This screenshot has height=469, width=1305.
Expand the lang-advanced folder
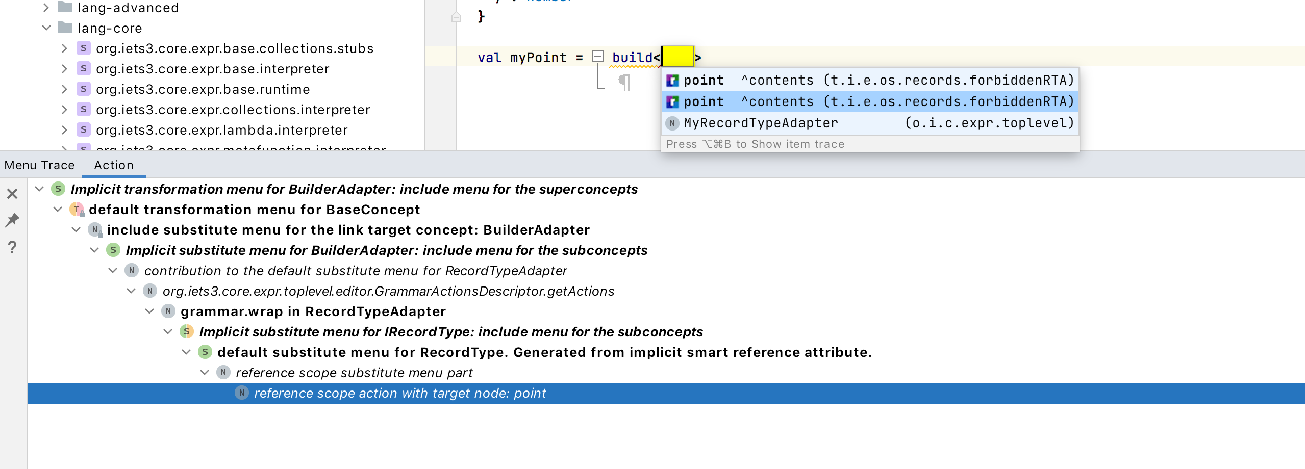click(x=46, y=7)
